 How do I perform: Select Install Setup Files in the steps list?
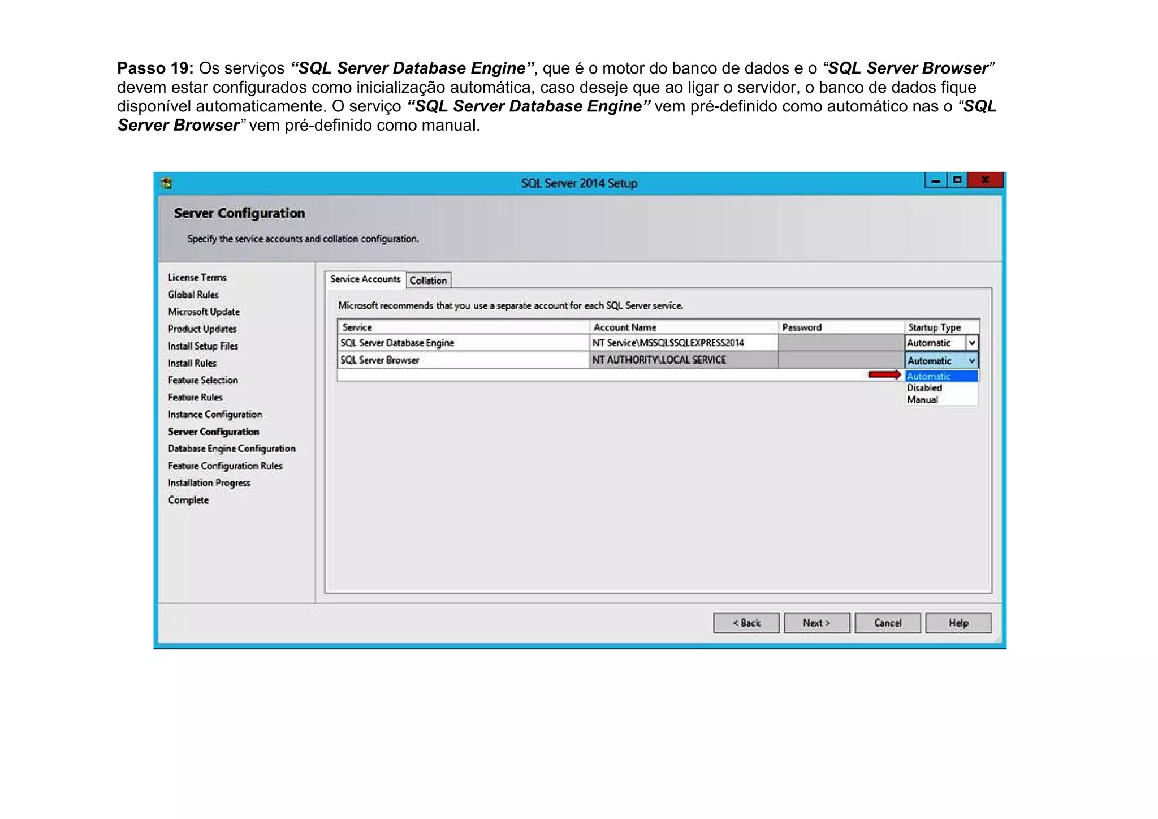202,346
